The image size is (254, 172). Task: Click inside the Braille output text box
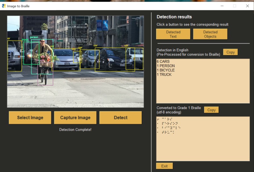click(203, 139)
